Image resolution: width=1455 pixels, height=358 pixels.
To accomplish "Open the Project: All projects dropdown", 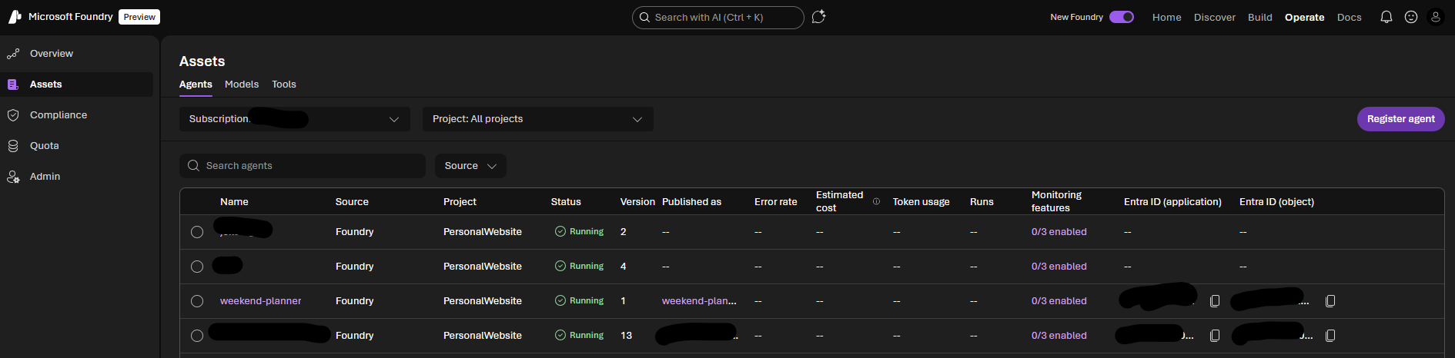I will click(538, 119).
